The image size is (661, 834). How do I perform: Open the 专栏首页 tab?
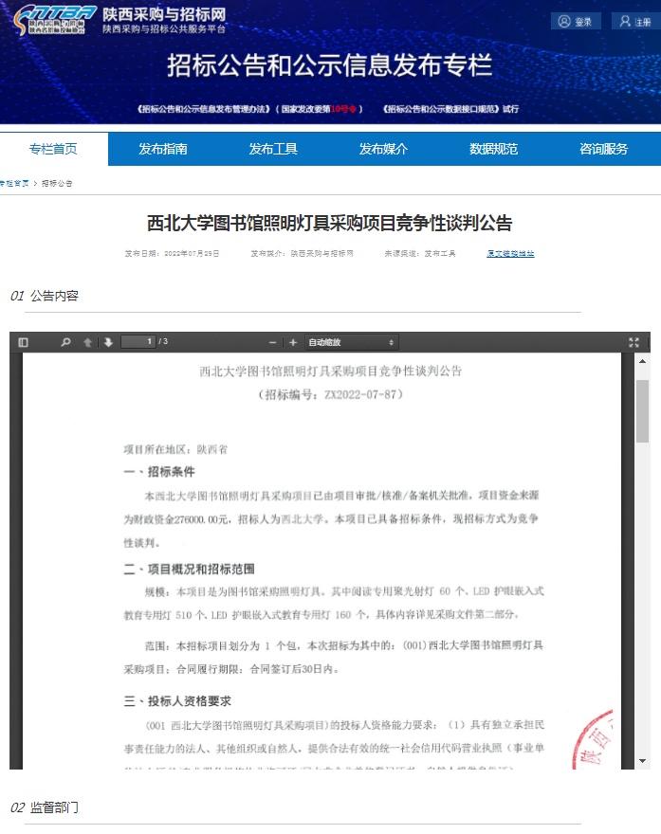coord(53,149)
